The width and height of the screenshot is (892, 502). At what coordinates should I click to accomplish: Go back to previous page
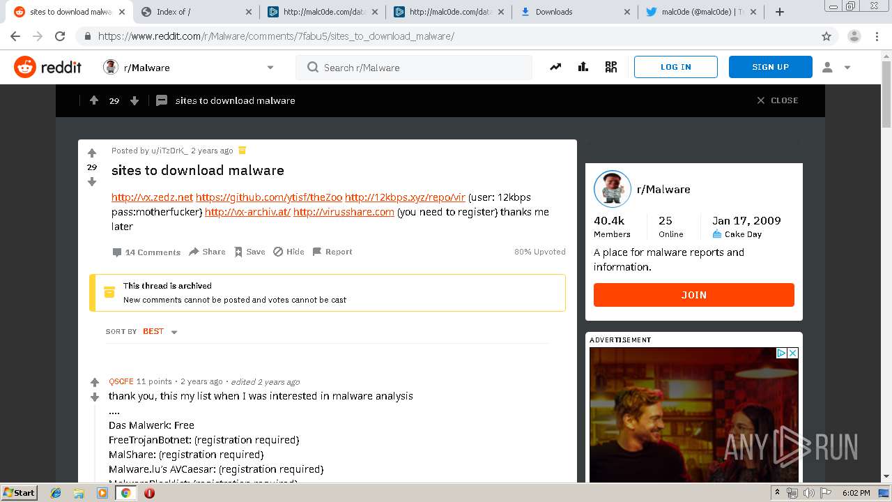click(15, 36)
